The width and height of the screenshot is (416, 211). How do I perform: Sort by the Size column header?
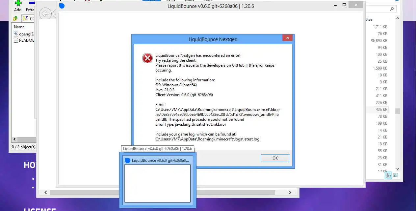pyautogui.click(x=369, y=19)
